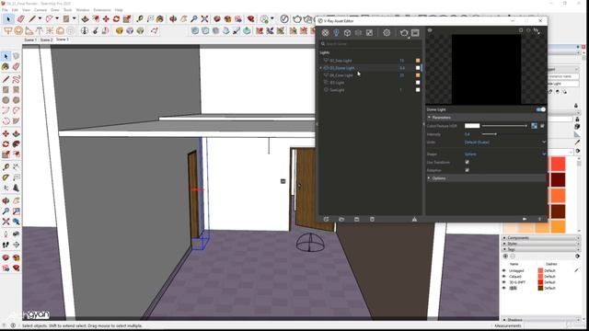Hide 3D-G tag with eye icon
The height and width of the screenshot is (331, 589).
[504, 282]
